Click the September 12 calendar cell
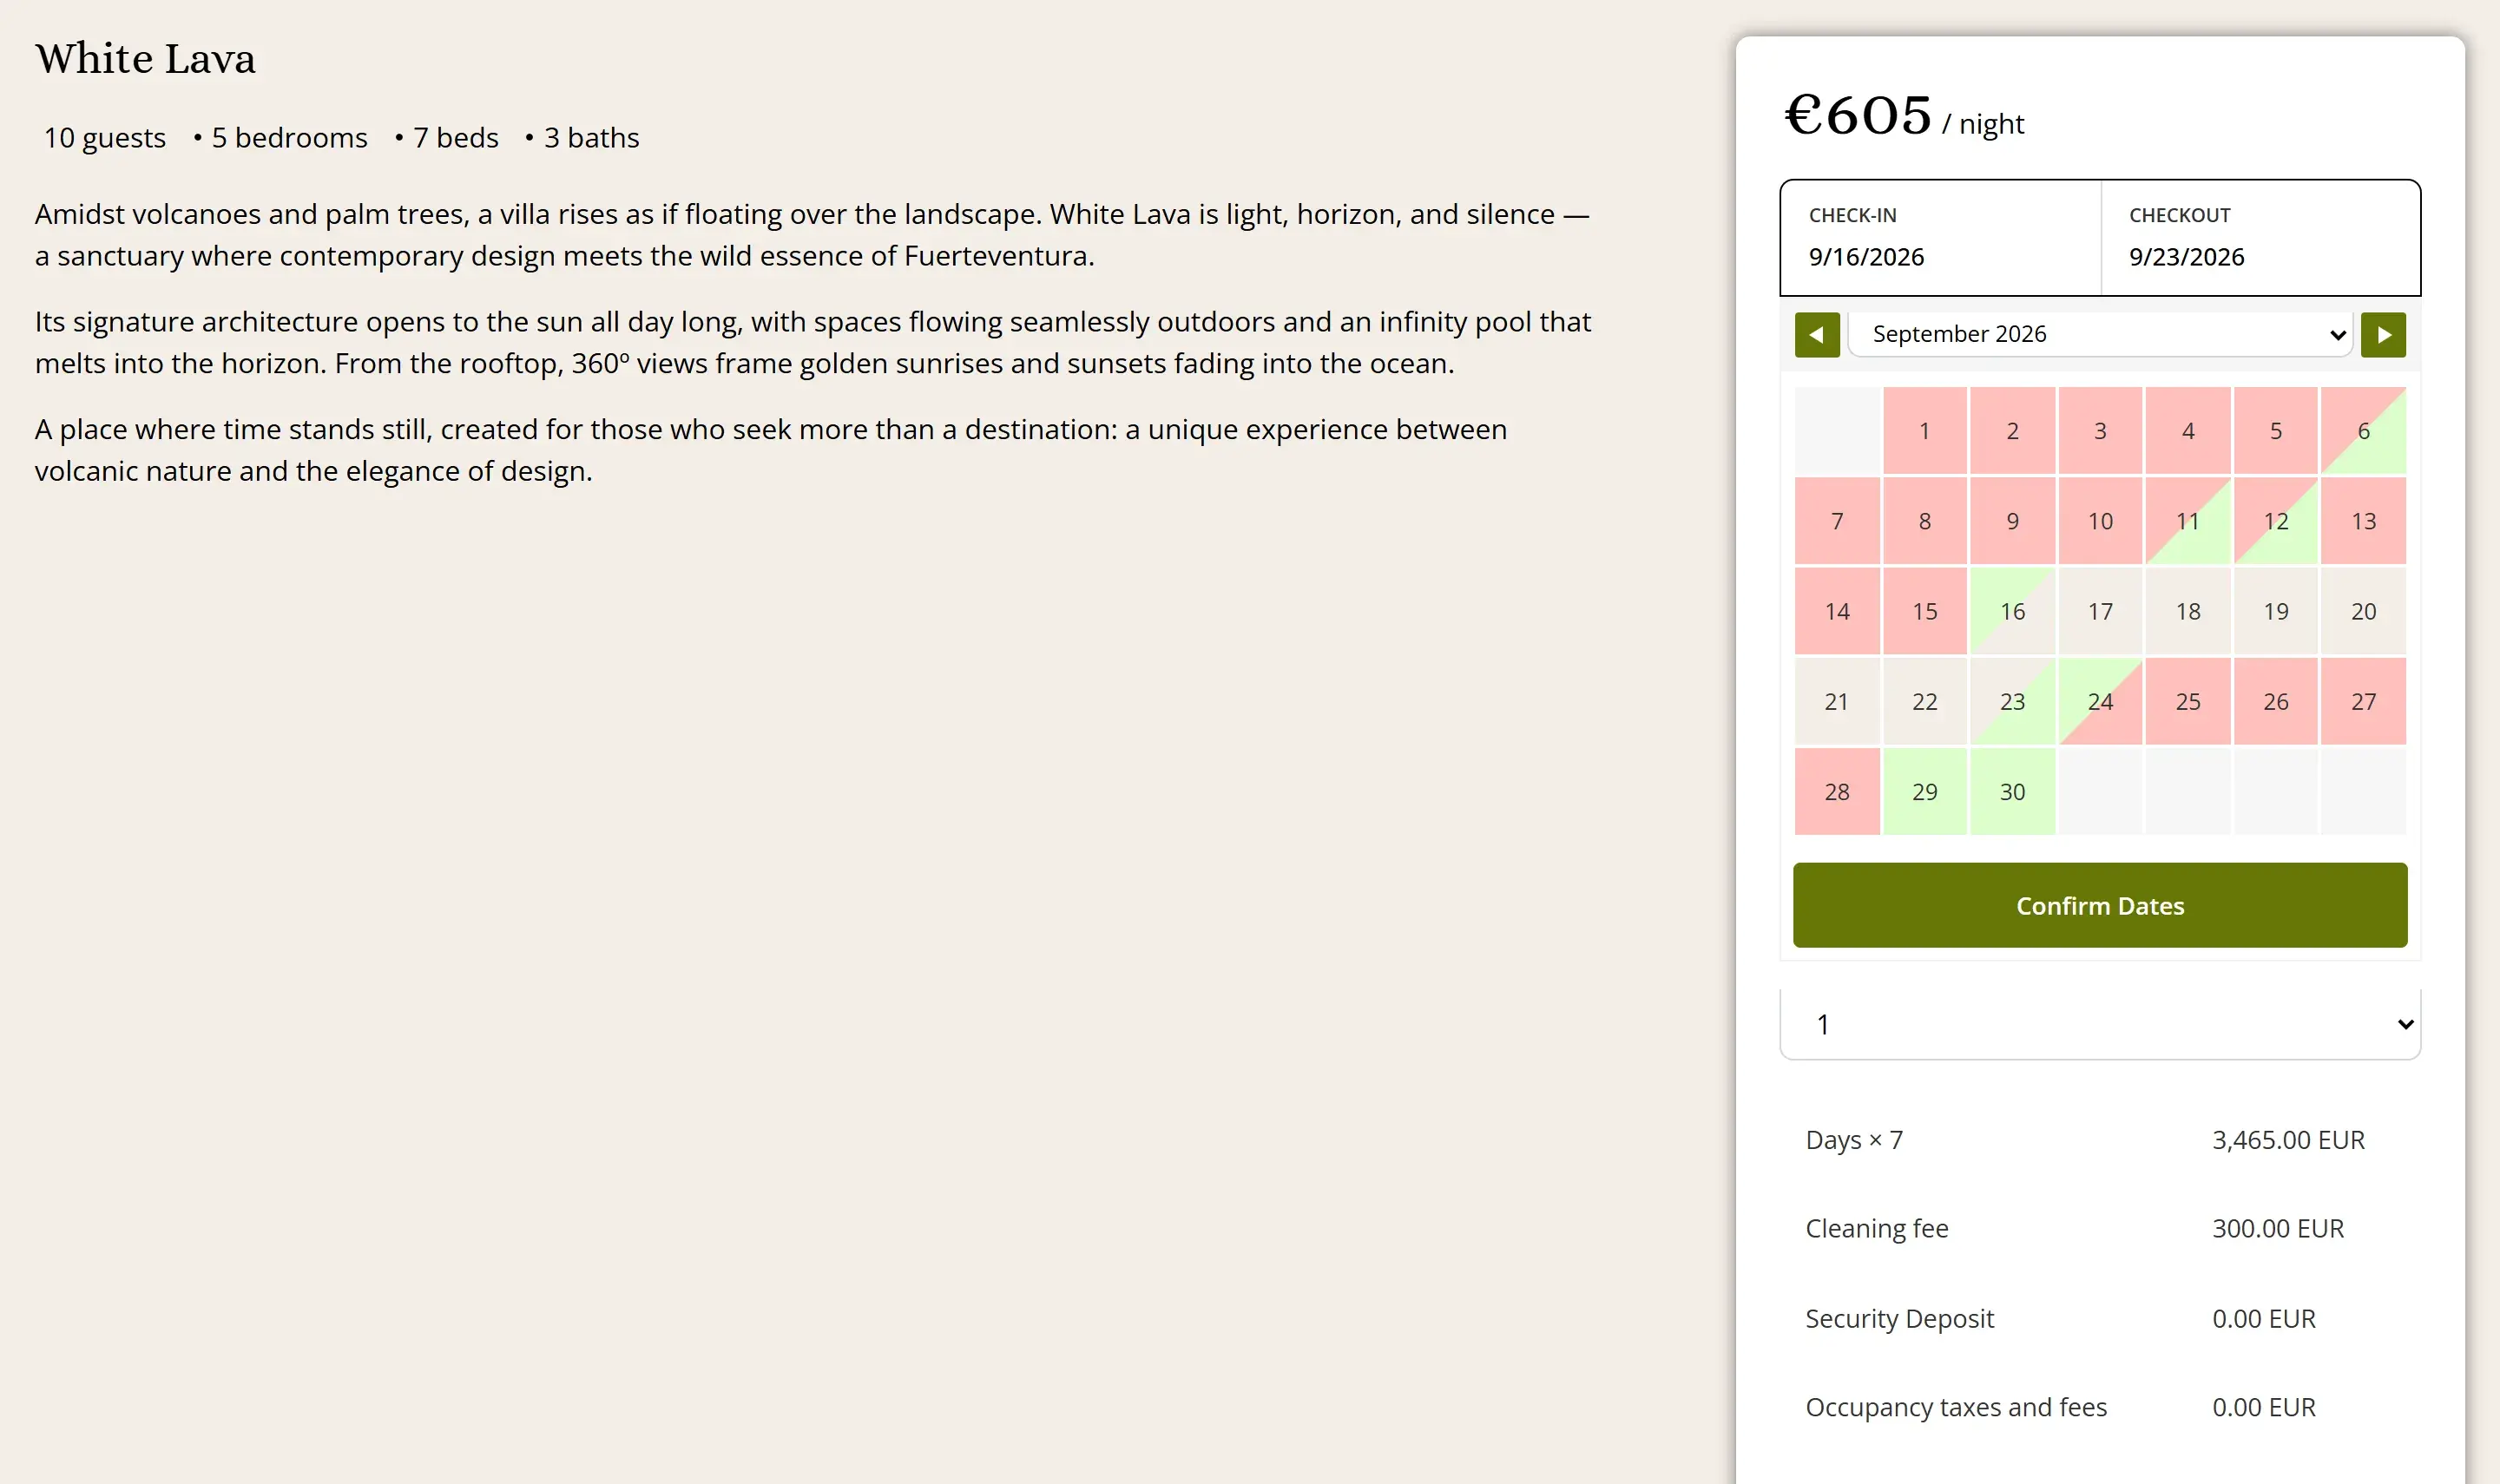Image resolution: width=2500 pixels, height=1484 pixels. [2275, 521]
